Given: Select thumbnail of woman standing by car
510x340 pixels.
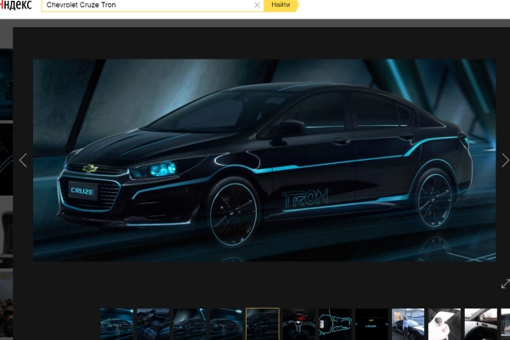Looking at the screenshot, I should 408,324.
